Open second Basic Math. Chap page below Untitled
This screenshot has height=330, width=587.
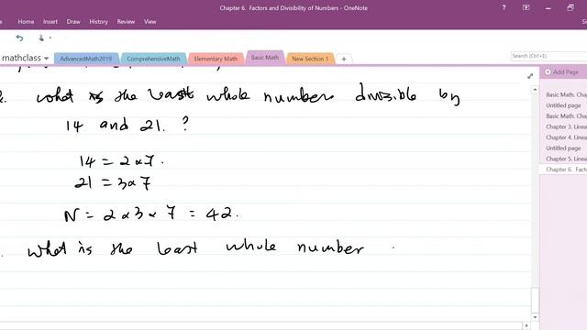pyautogui.click(x=566, y=116)
